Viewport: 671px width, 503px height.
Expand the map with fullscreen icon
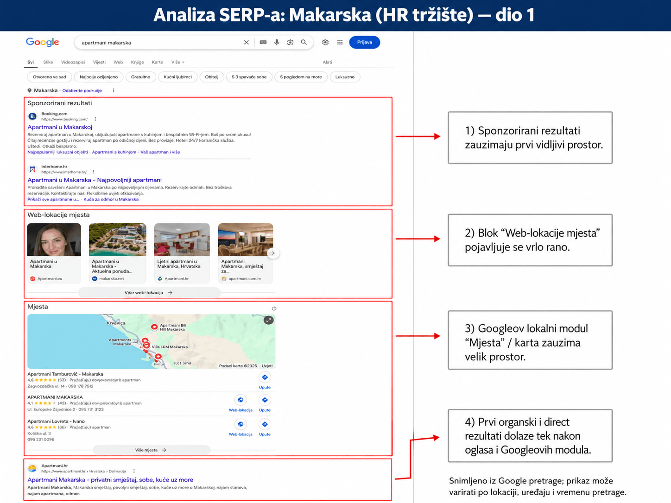[269, 320]
